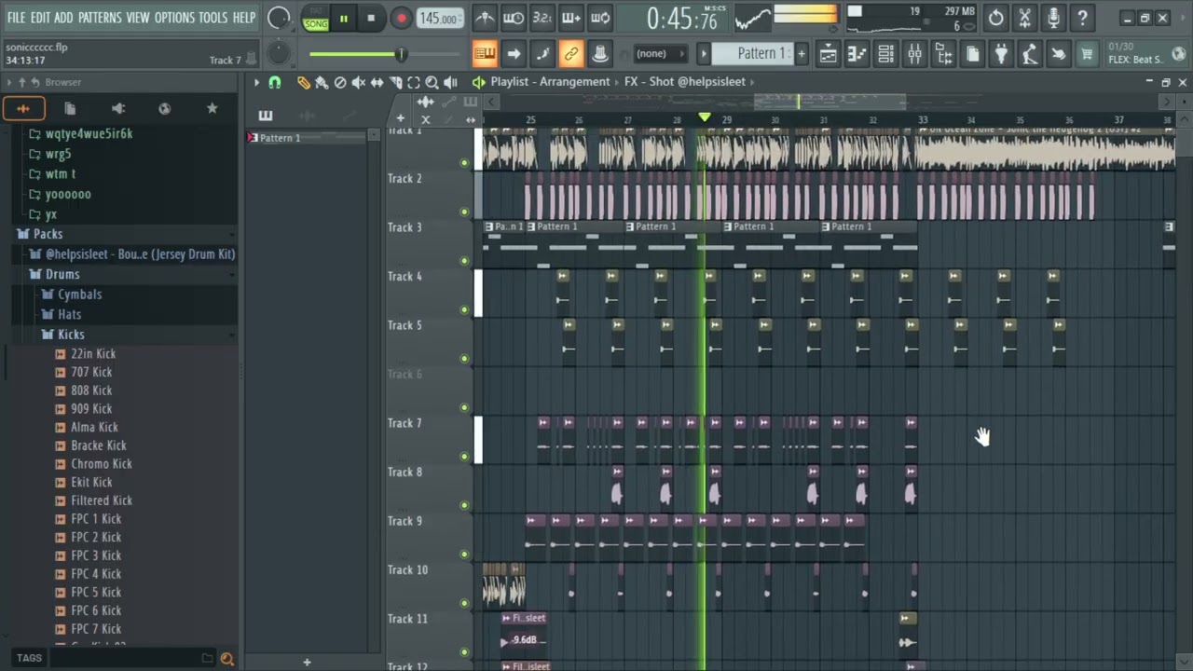Select the Slice tool in playlist toolbar
Image resolution: width=1193 pixels, height=671 pixels.
pos(395,82)
